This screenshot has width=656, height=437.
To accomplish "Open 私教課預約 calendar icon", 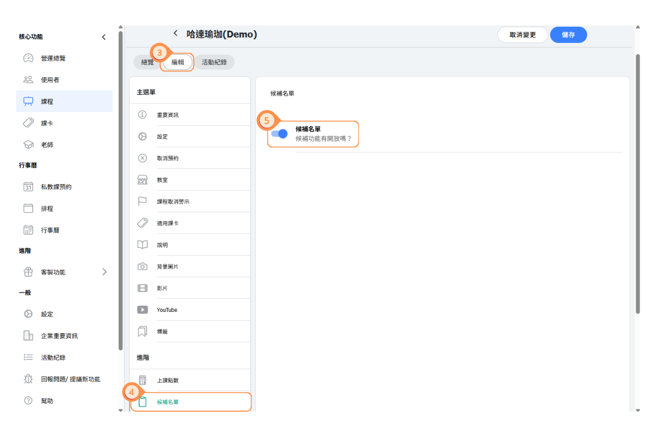I will 28,187.
